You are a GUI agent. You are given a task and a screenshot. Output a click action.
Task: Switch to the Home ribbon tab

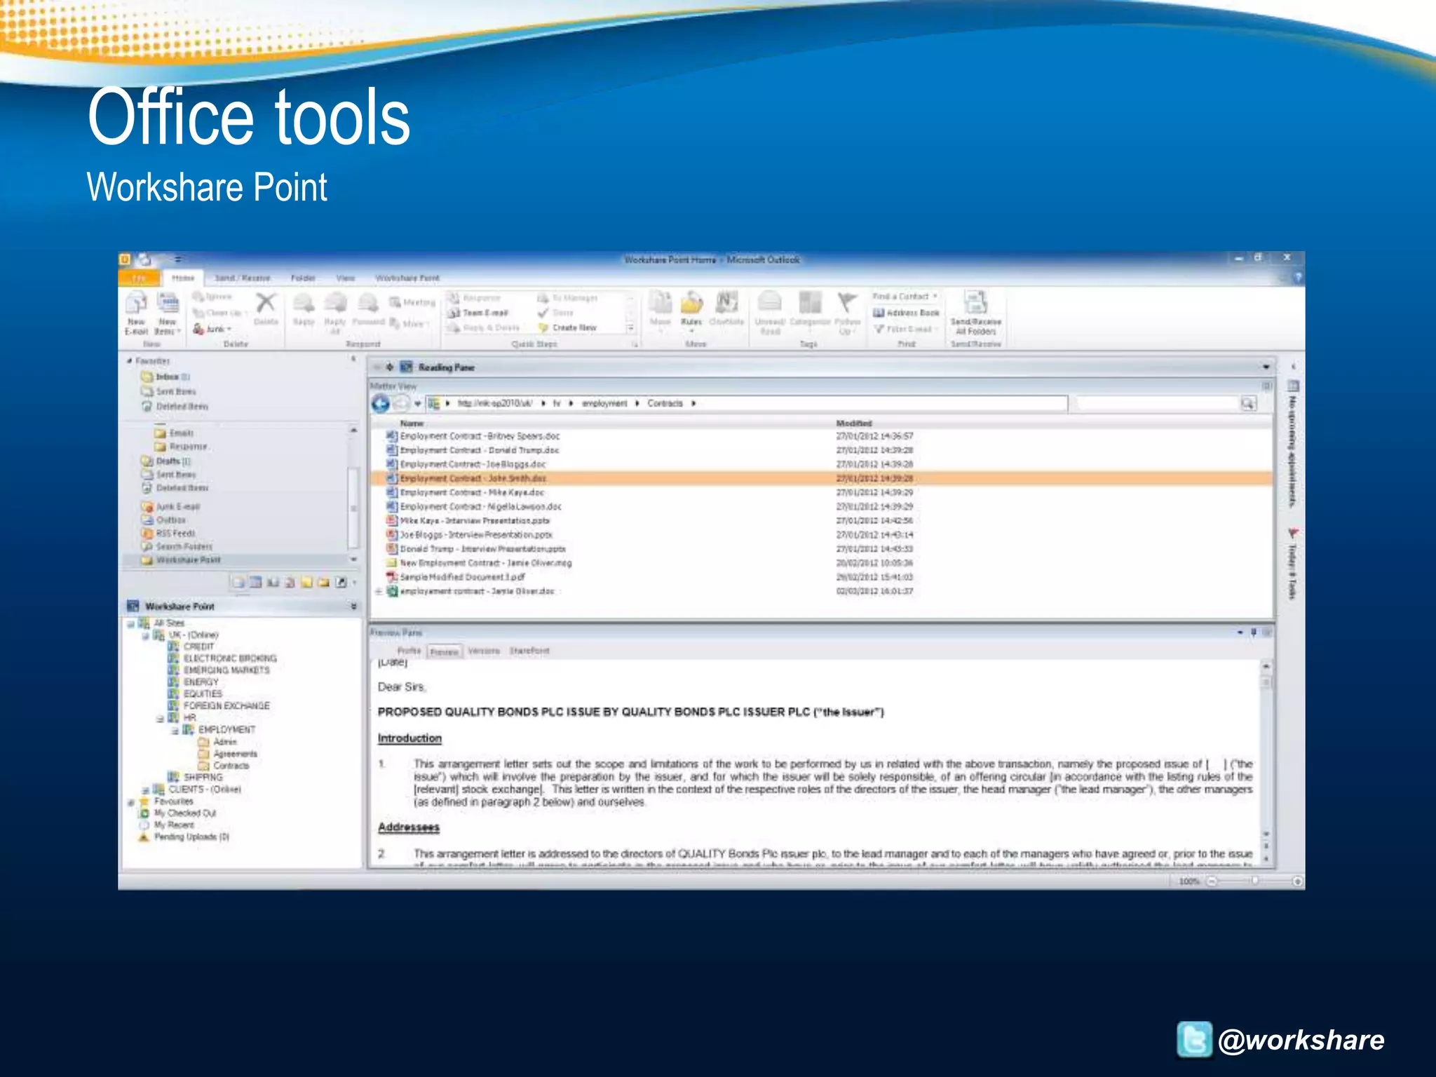[183, 278]
